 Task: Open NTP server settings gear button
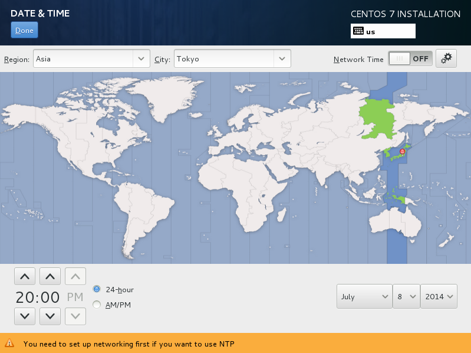point(446,58)
